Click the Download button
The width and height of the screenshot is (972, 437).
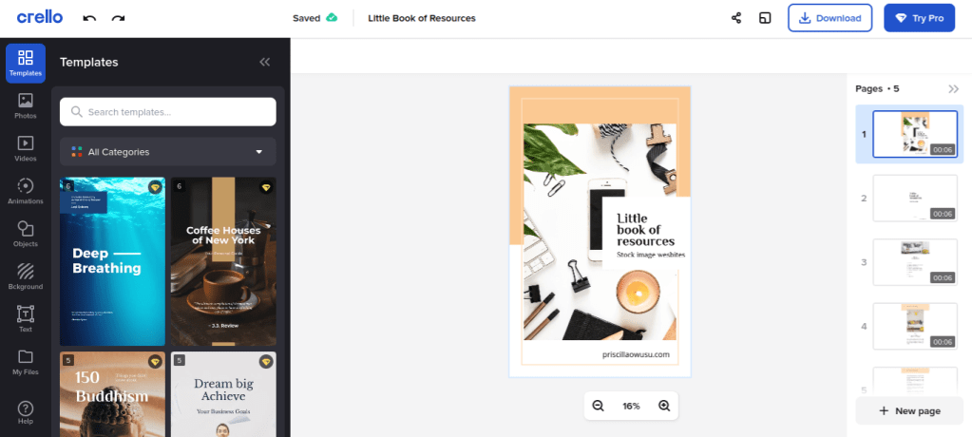click(x=829, y=18)
